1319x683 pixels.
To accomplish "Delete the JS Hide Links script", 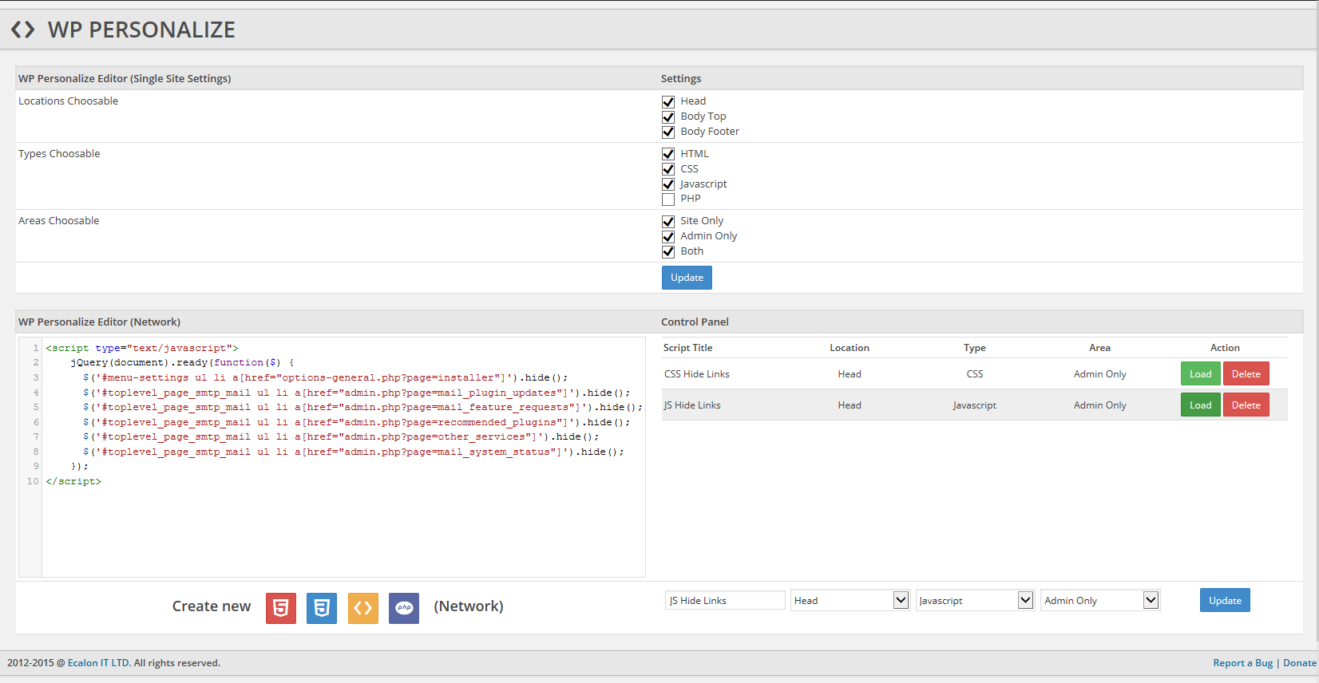I will coord(1246,405).
